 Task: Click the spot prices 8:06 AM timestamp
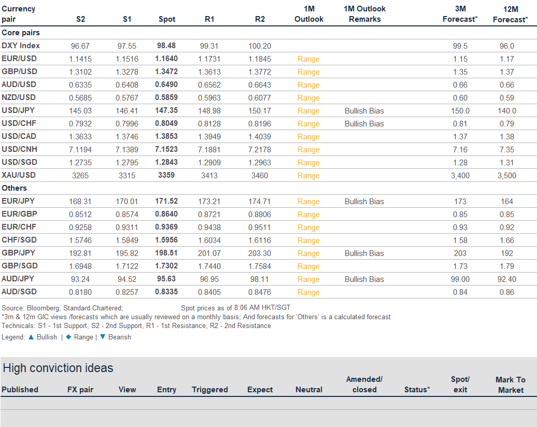236,308
